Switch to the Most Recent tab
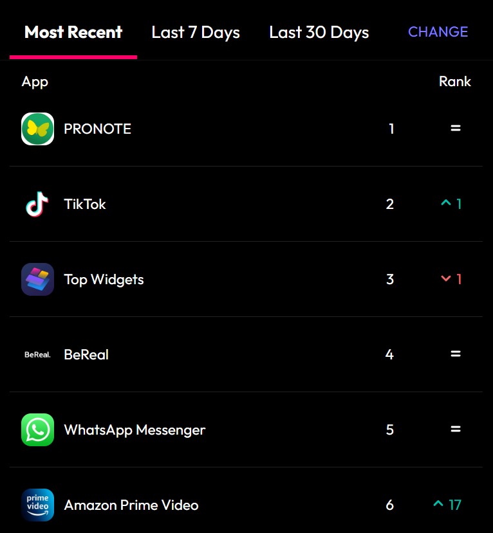The width and height of the screenshot is (493, 533). tap(73, 32)
